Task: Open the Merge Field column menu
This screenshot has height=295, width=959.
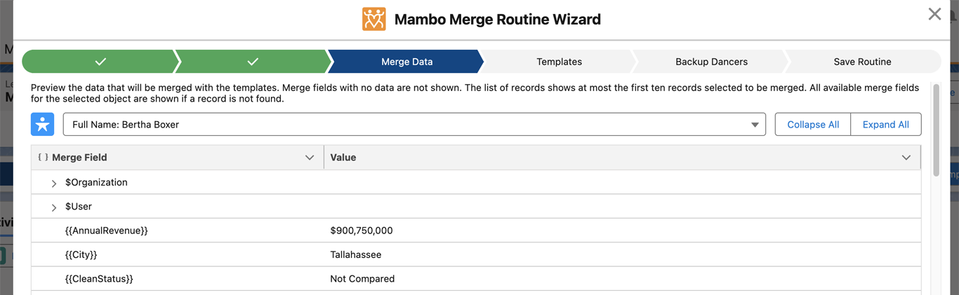Action: [x=310, y=158]
